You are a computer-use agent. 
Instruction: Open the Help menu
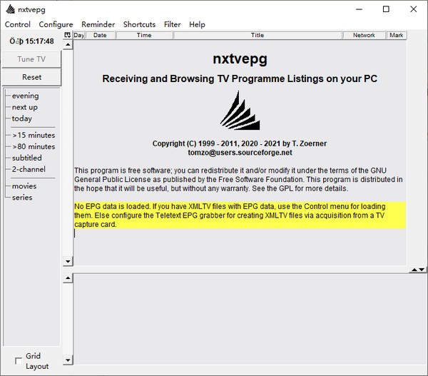197,24
